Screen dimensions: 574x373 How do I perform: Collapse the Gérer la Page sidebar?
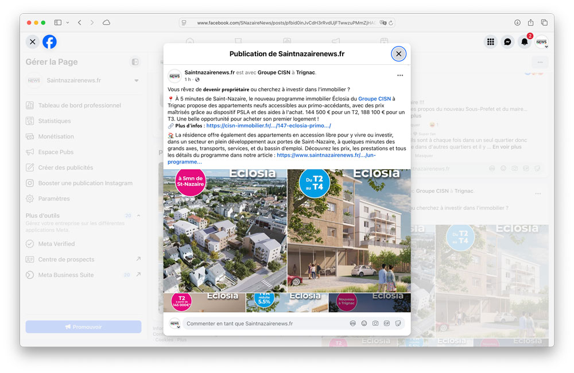pyautogui.click(x=135, y=62)
